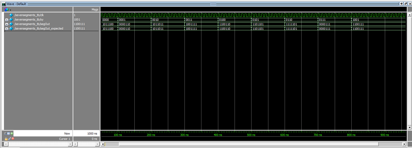Click segOut value 1100111 in Msgs column

[79, 24]
